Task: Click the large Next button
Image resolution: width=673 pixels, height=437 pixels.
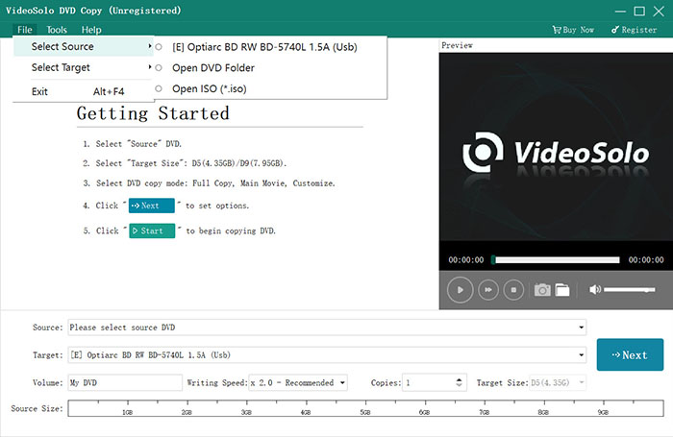Action: [x=630, y=354]
